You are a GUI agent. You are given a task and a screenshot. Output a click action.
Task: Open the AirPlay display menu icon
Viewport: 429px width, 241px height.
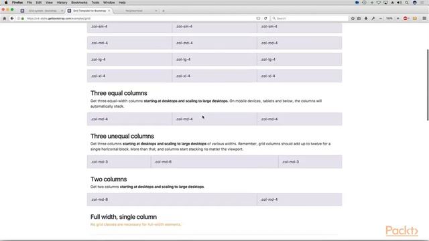coord(385,3)
